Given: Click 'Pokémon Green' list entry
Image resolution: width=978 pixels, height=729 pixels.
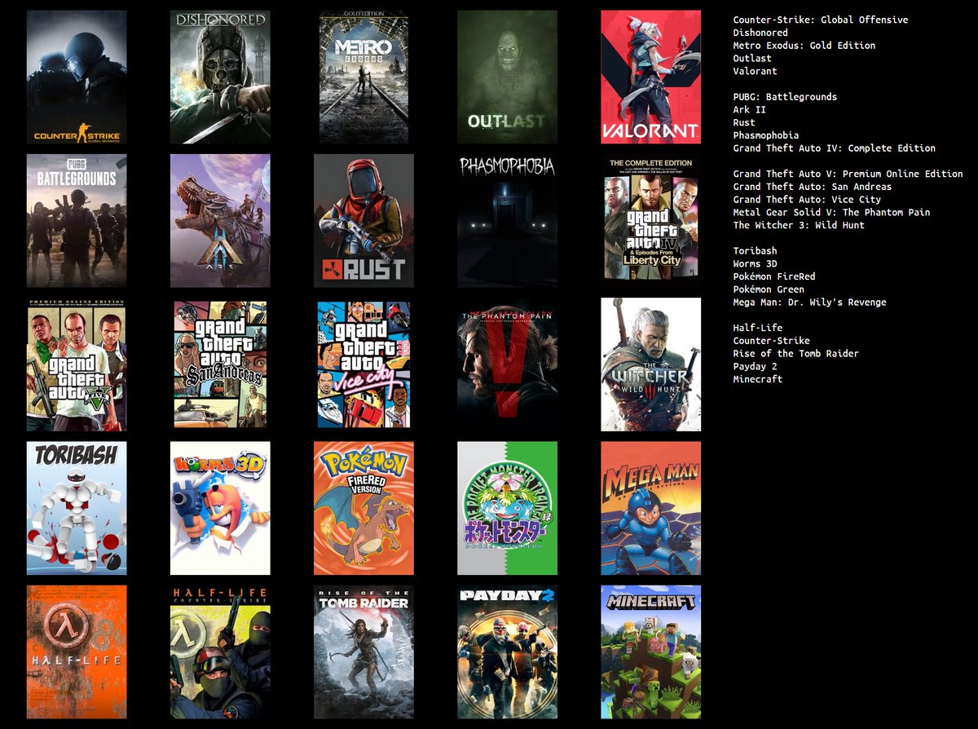Looking at the screenshot, I should click(769, 289).
